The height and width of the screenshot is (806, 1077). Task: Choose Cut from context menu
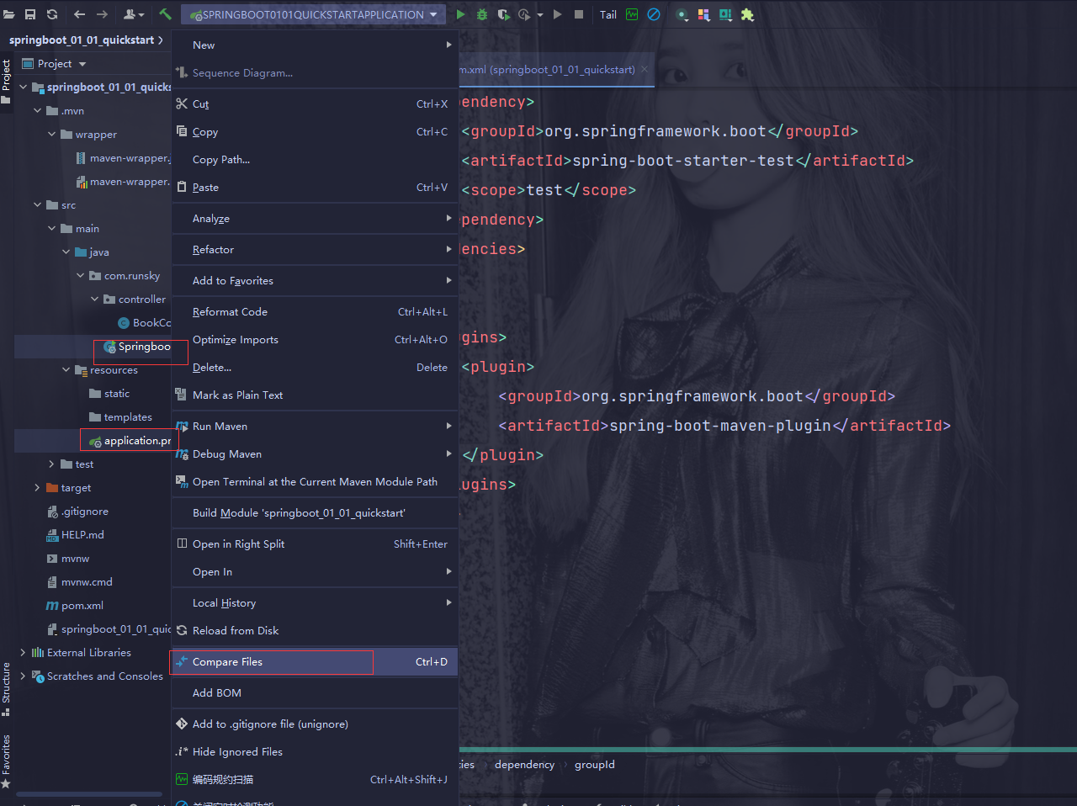pos(315,104)
